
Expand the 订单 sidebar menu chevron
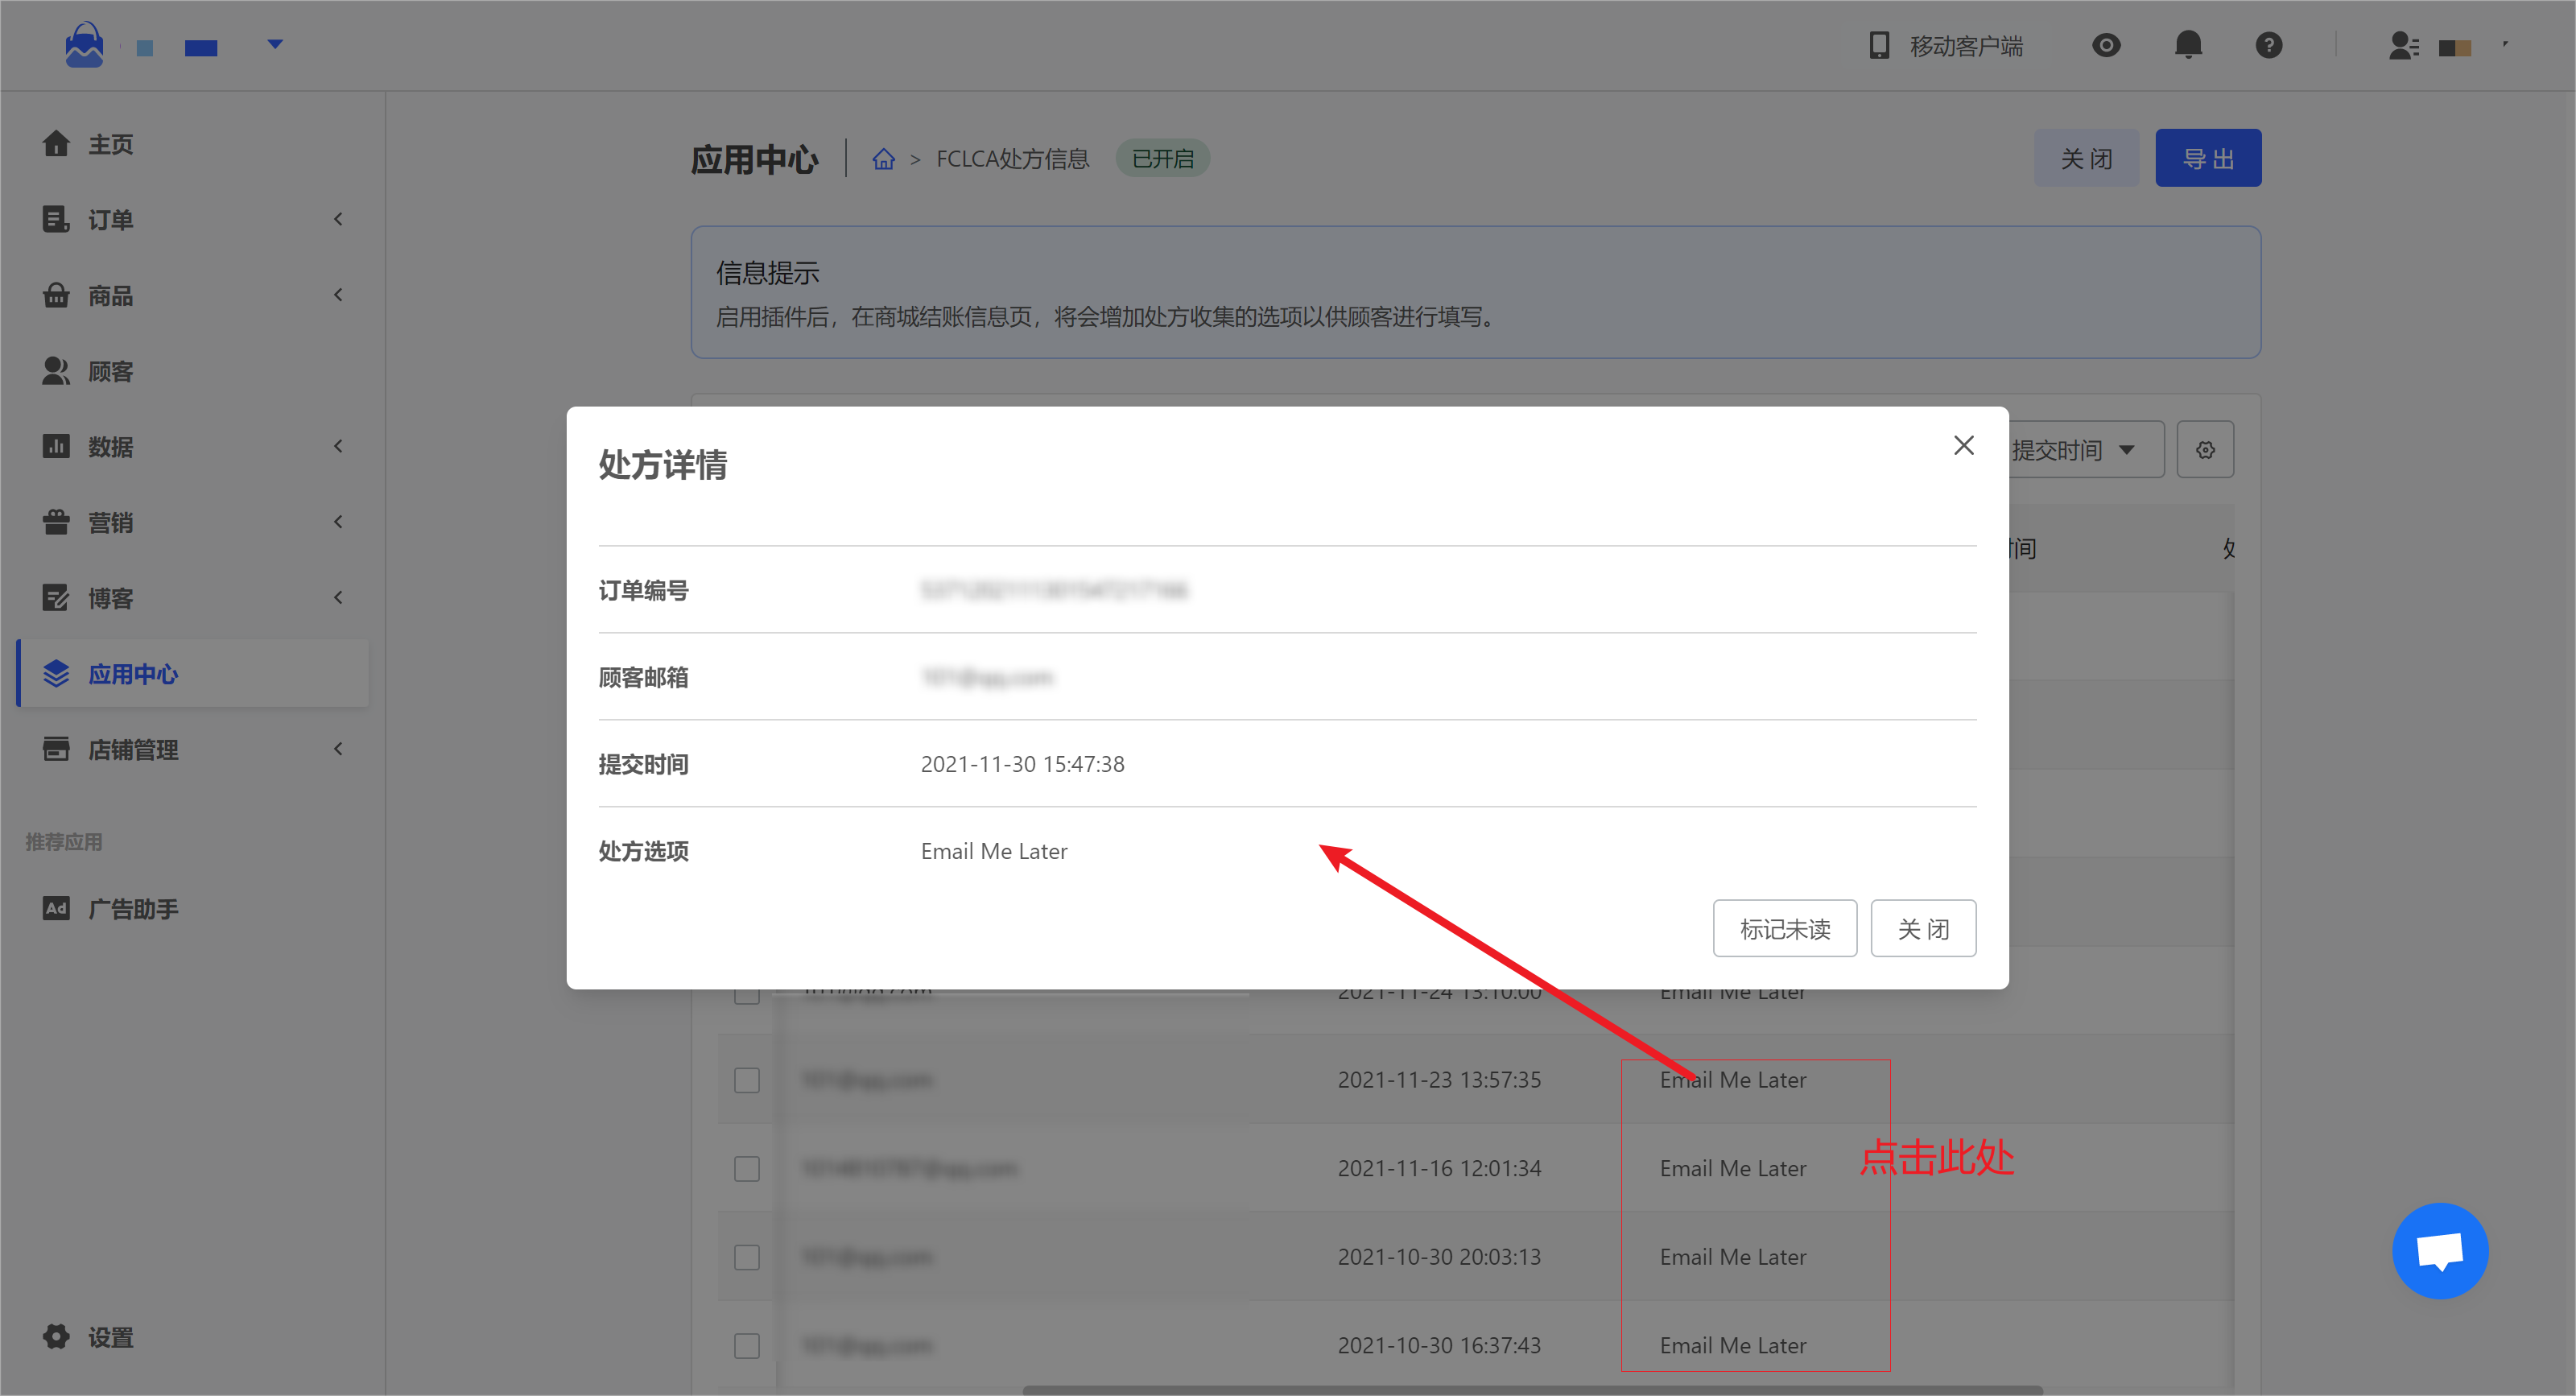(338, 219)
